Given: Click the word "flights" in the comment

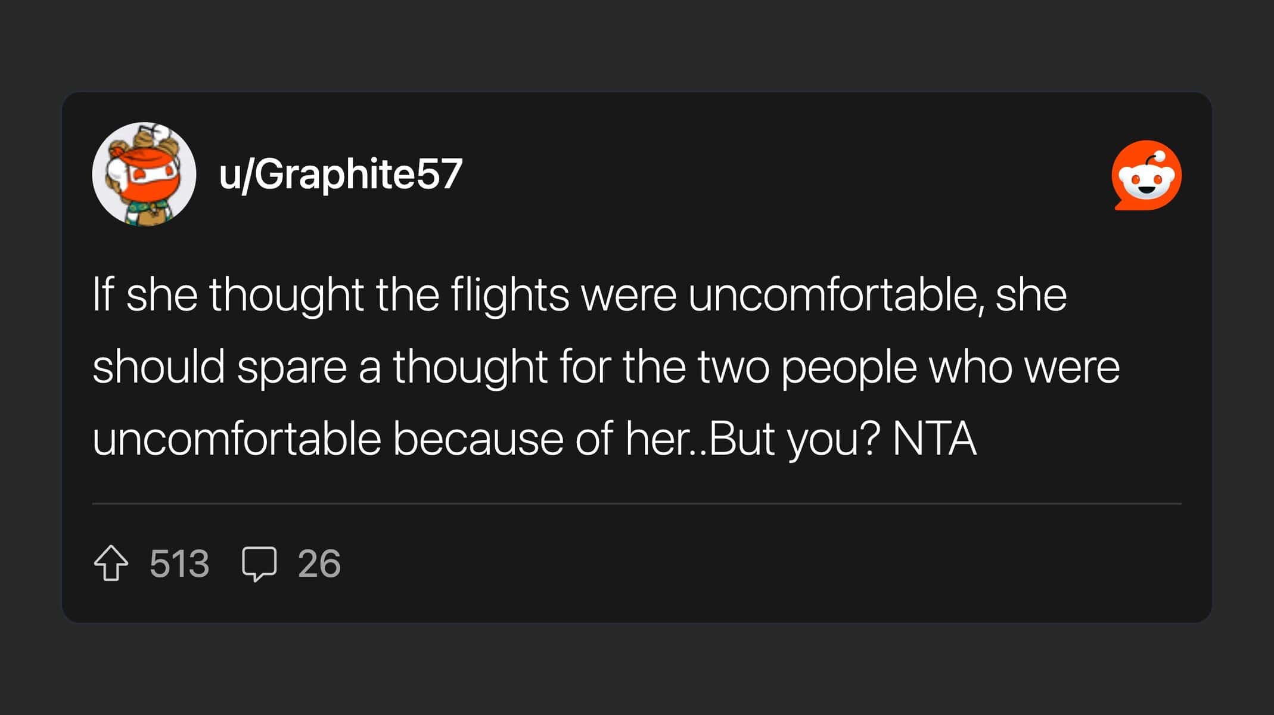Looking at the screenshot, I should coord(509,295).
